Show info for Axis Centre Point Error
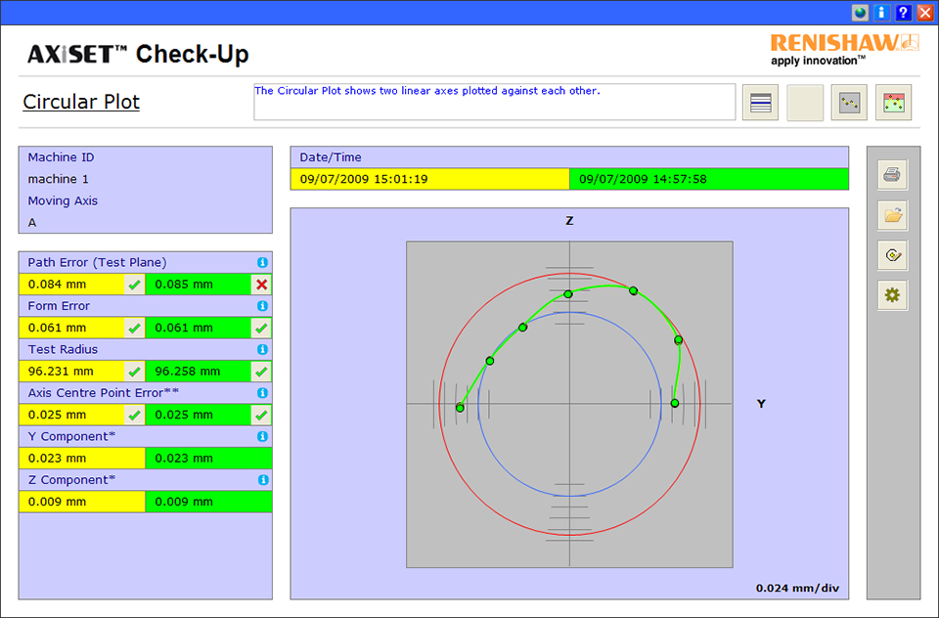 point(262,393)
